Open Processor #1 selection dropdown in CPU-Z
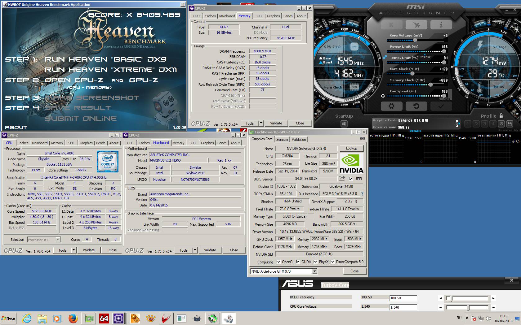The width and height of the screenshot is (521, 325). pyautogui.click(x=58, y=240)
